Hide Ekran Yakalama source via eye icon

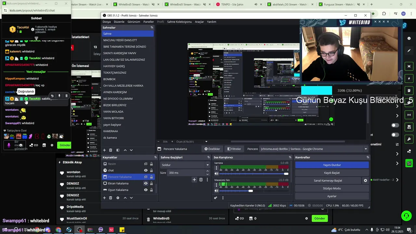(x=146, y=183)
